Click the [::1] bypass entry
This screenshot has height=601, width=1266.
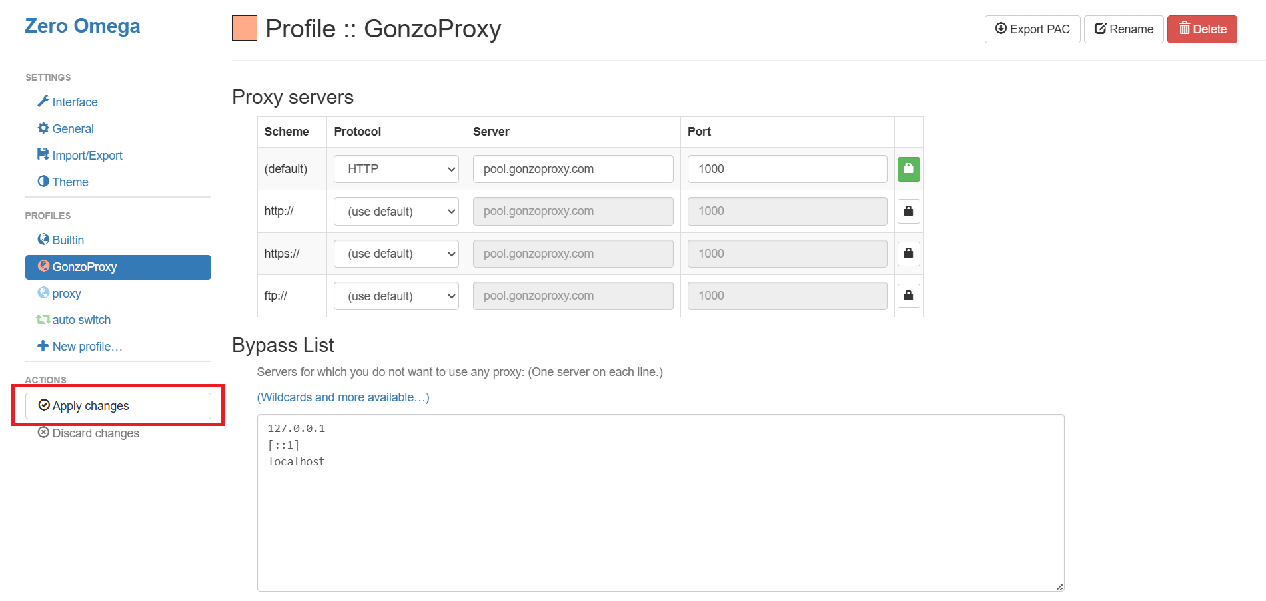point(283,445)
